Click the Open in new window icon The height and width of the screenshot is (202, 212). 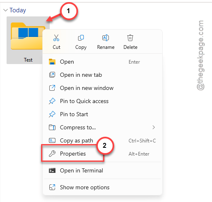[52, 88]
